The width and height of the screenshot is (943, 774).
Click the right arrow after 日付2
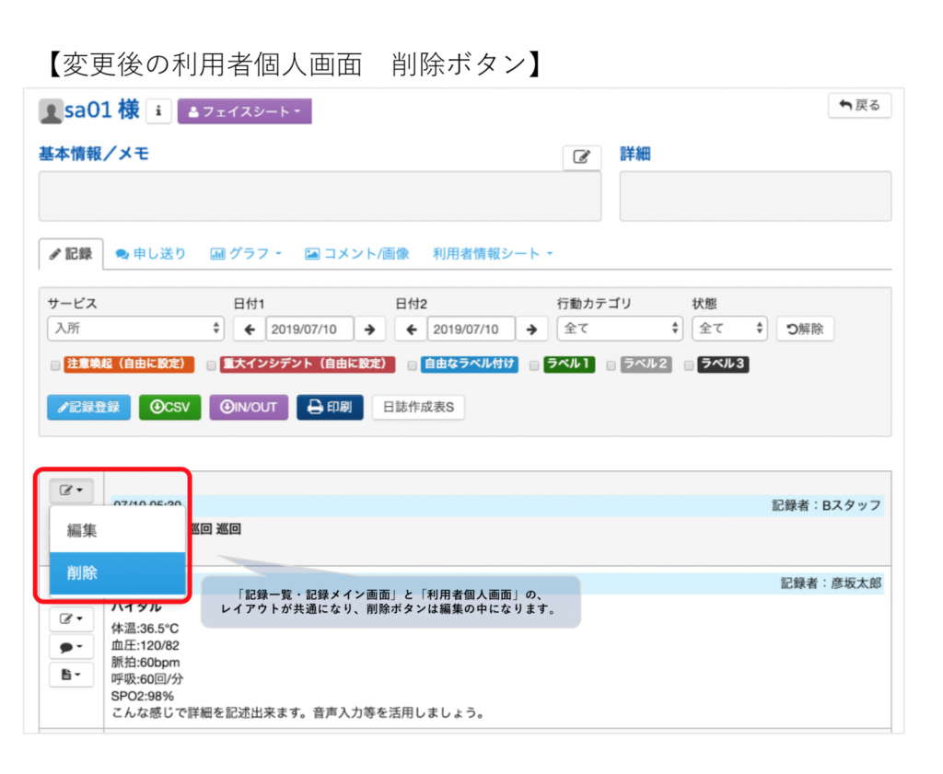pos(531,329)
